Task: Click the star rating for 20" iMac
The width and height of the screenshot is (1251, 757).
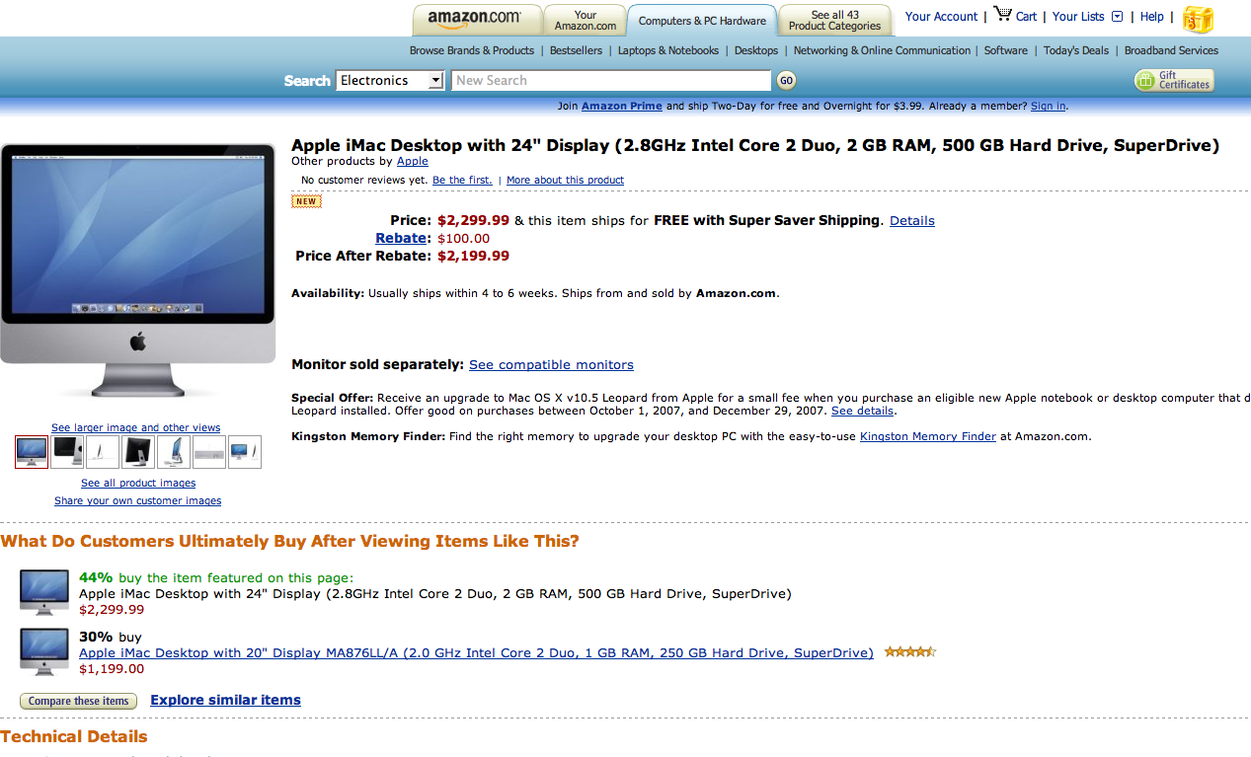Action: click(910, 651)
